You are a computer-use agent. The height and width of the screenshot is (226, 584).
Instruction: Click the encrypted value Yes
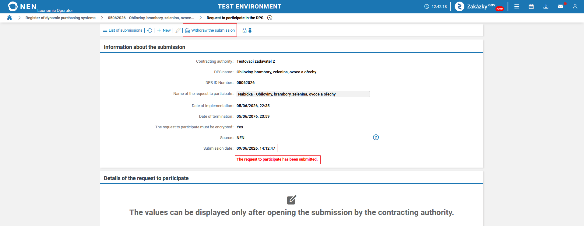[240, 127]
